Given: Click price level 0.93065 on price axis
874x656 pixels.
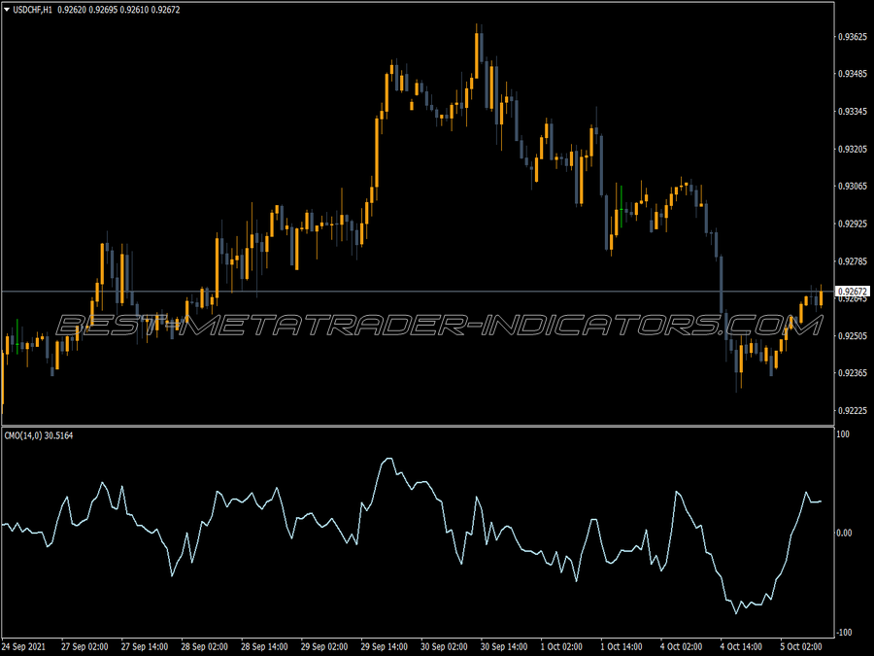Looking at the screenshot, I should (853, 186).
